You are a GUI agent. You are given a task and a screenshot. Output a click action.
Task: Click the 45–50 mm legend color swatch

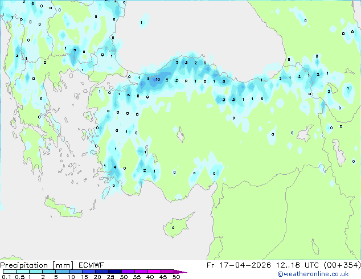pyautogui.click(x=167, y=272)
